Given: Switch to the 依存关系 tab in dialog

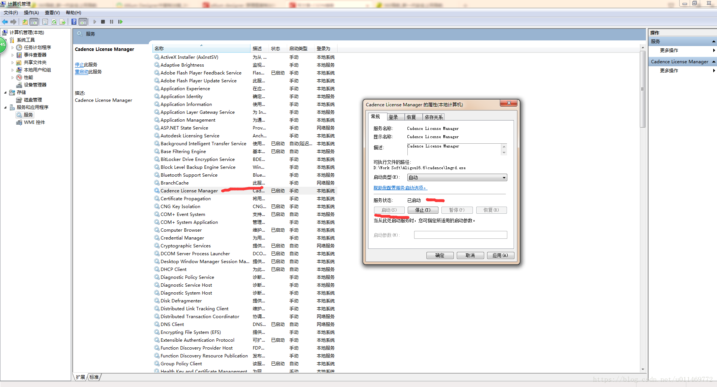Looking at the screenshot, I should pos(434,117).
